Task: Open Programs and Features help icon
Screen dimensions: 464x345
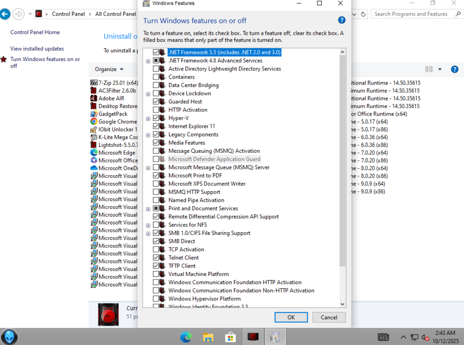Action: pyautogui.click(x=455, y=69)
